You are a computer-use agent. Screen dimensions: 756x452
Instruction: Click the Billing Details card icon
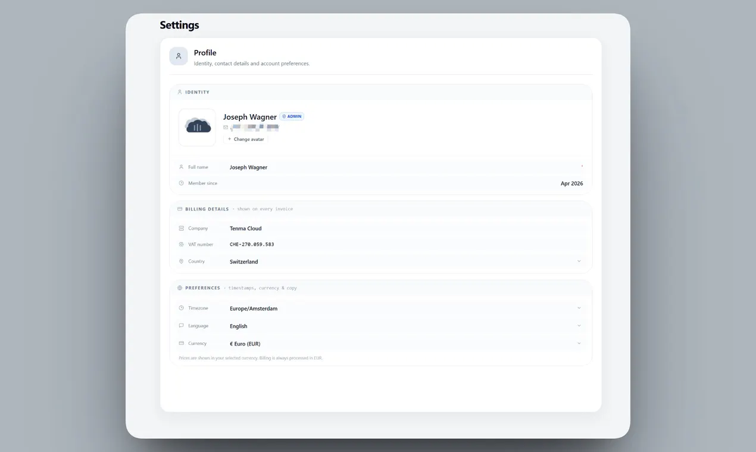180,209
